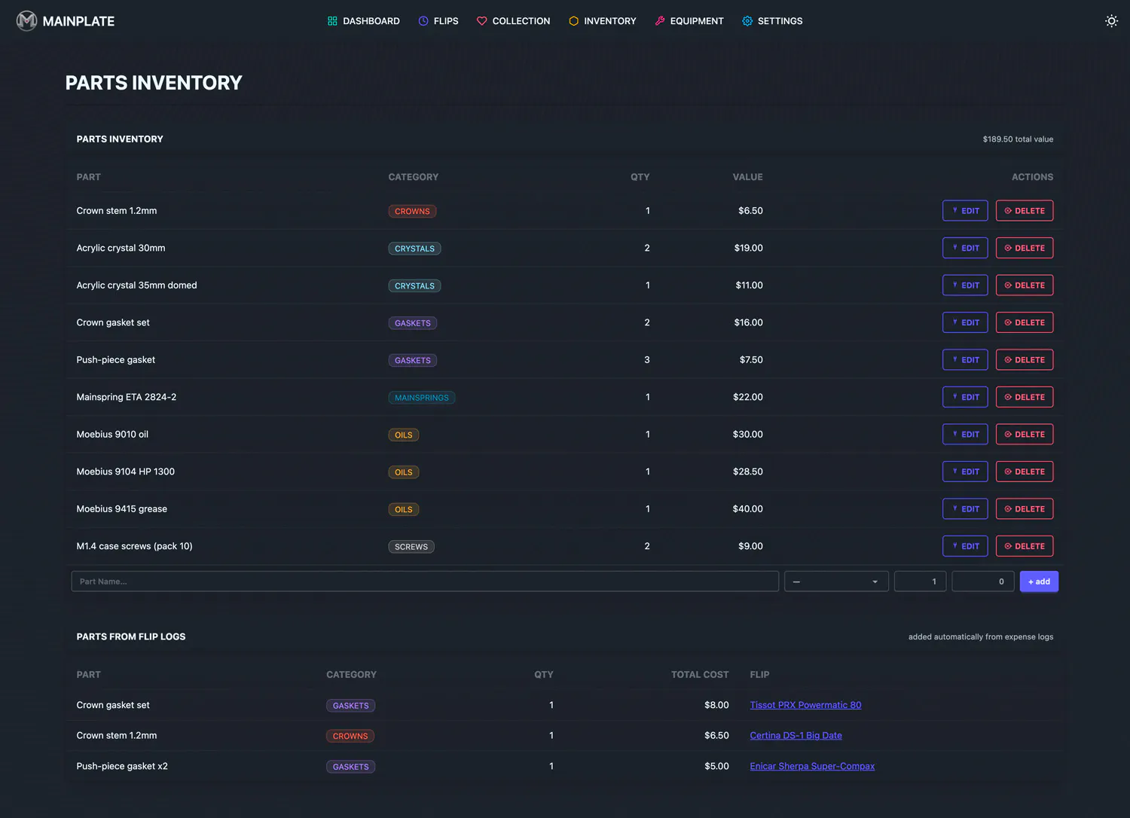Open the new part category dropdown
Viewport: 1130px width, 818px height.
(x=836, y=581)
